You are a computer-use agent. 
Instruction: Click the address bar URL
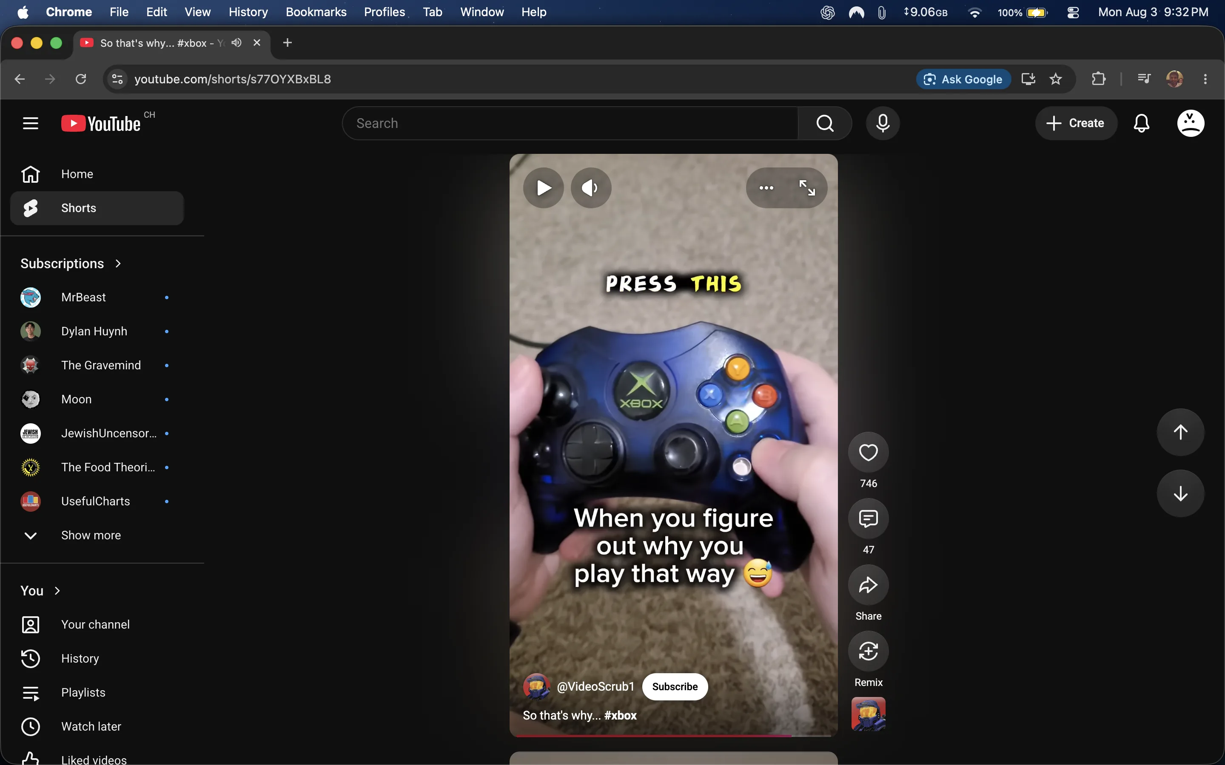pos(232,79)
